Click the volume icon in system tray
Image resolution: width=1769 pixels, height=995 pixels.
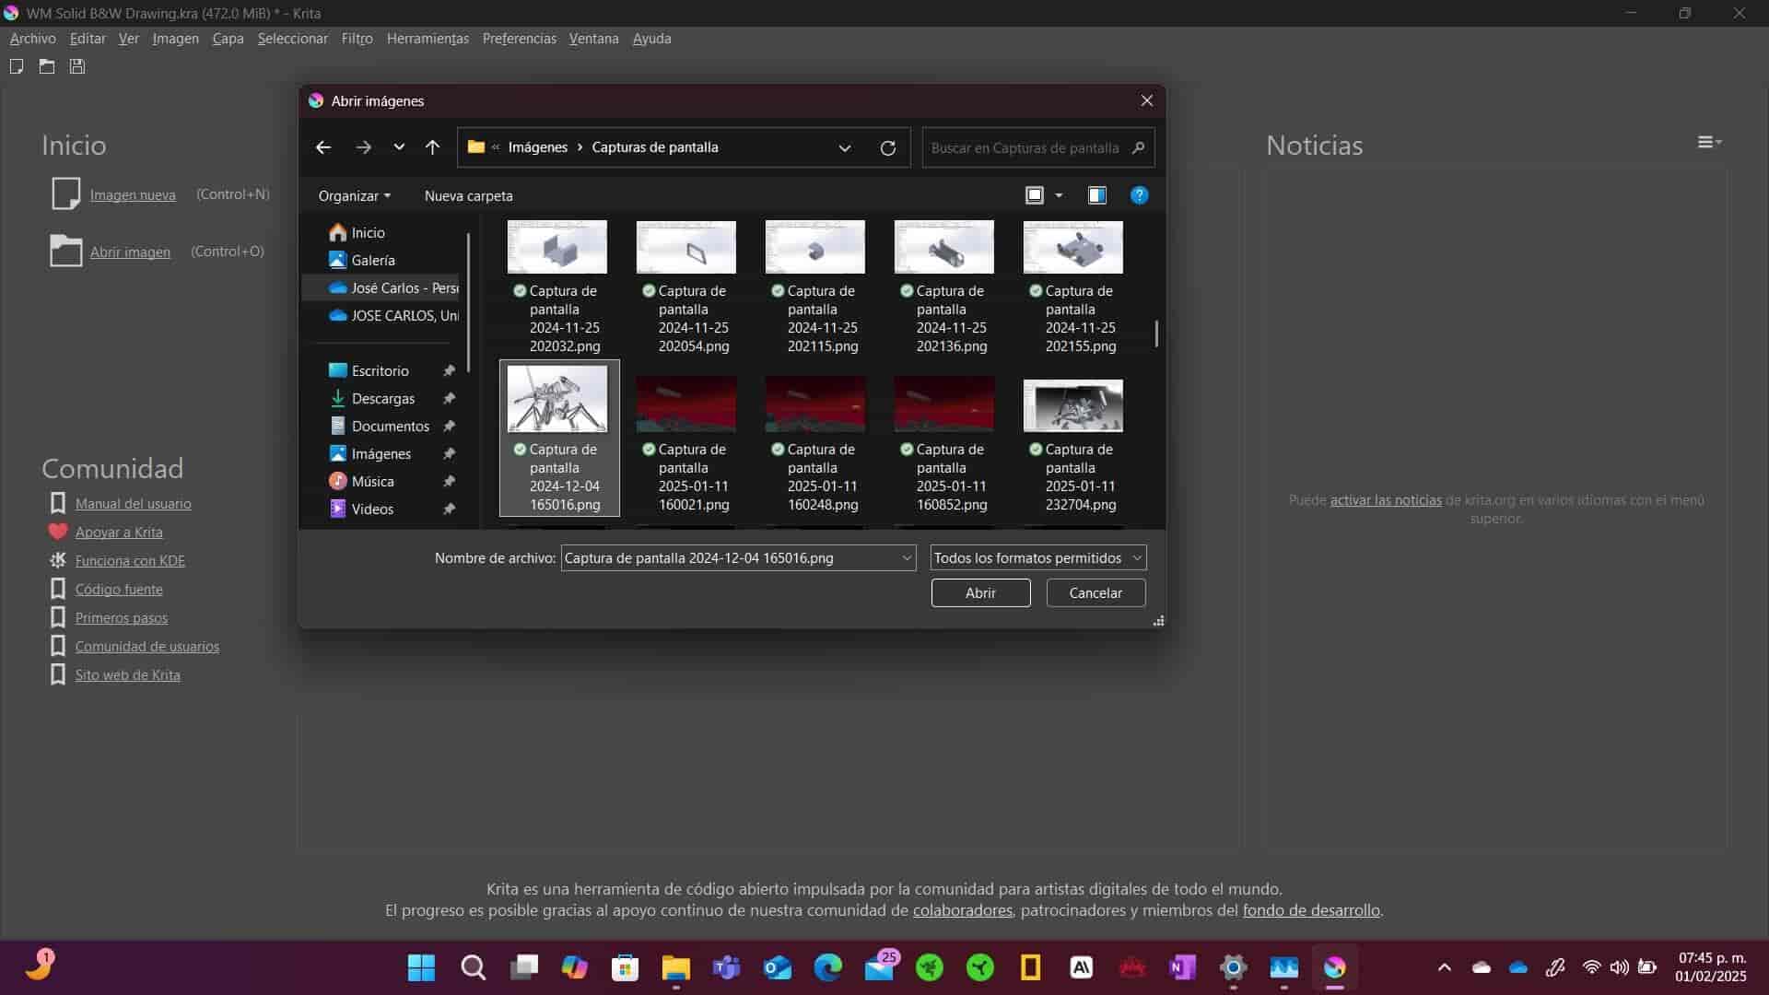(x=1619, y=967)
